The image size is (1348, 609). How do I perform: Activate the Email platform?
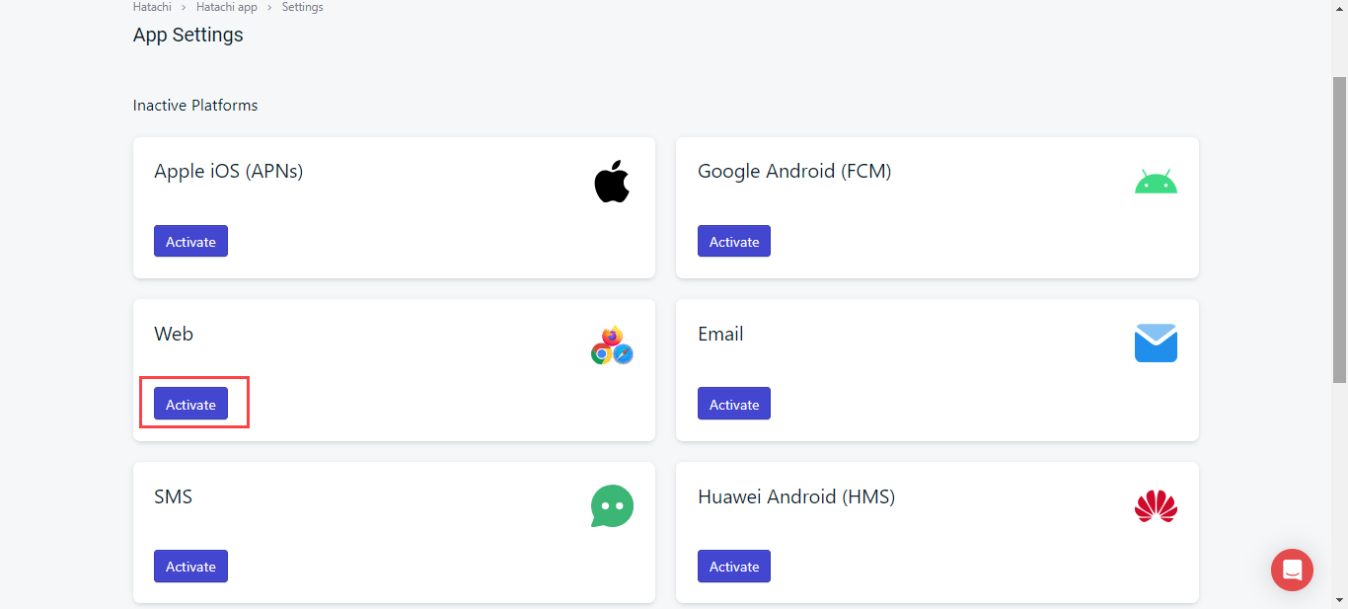coord(733,404)
